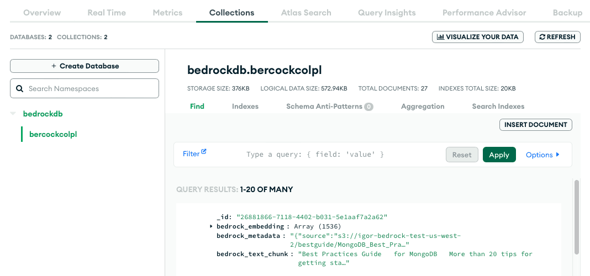
Task: Open the Metrics tab
Action: [166, 12]
